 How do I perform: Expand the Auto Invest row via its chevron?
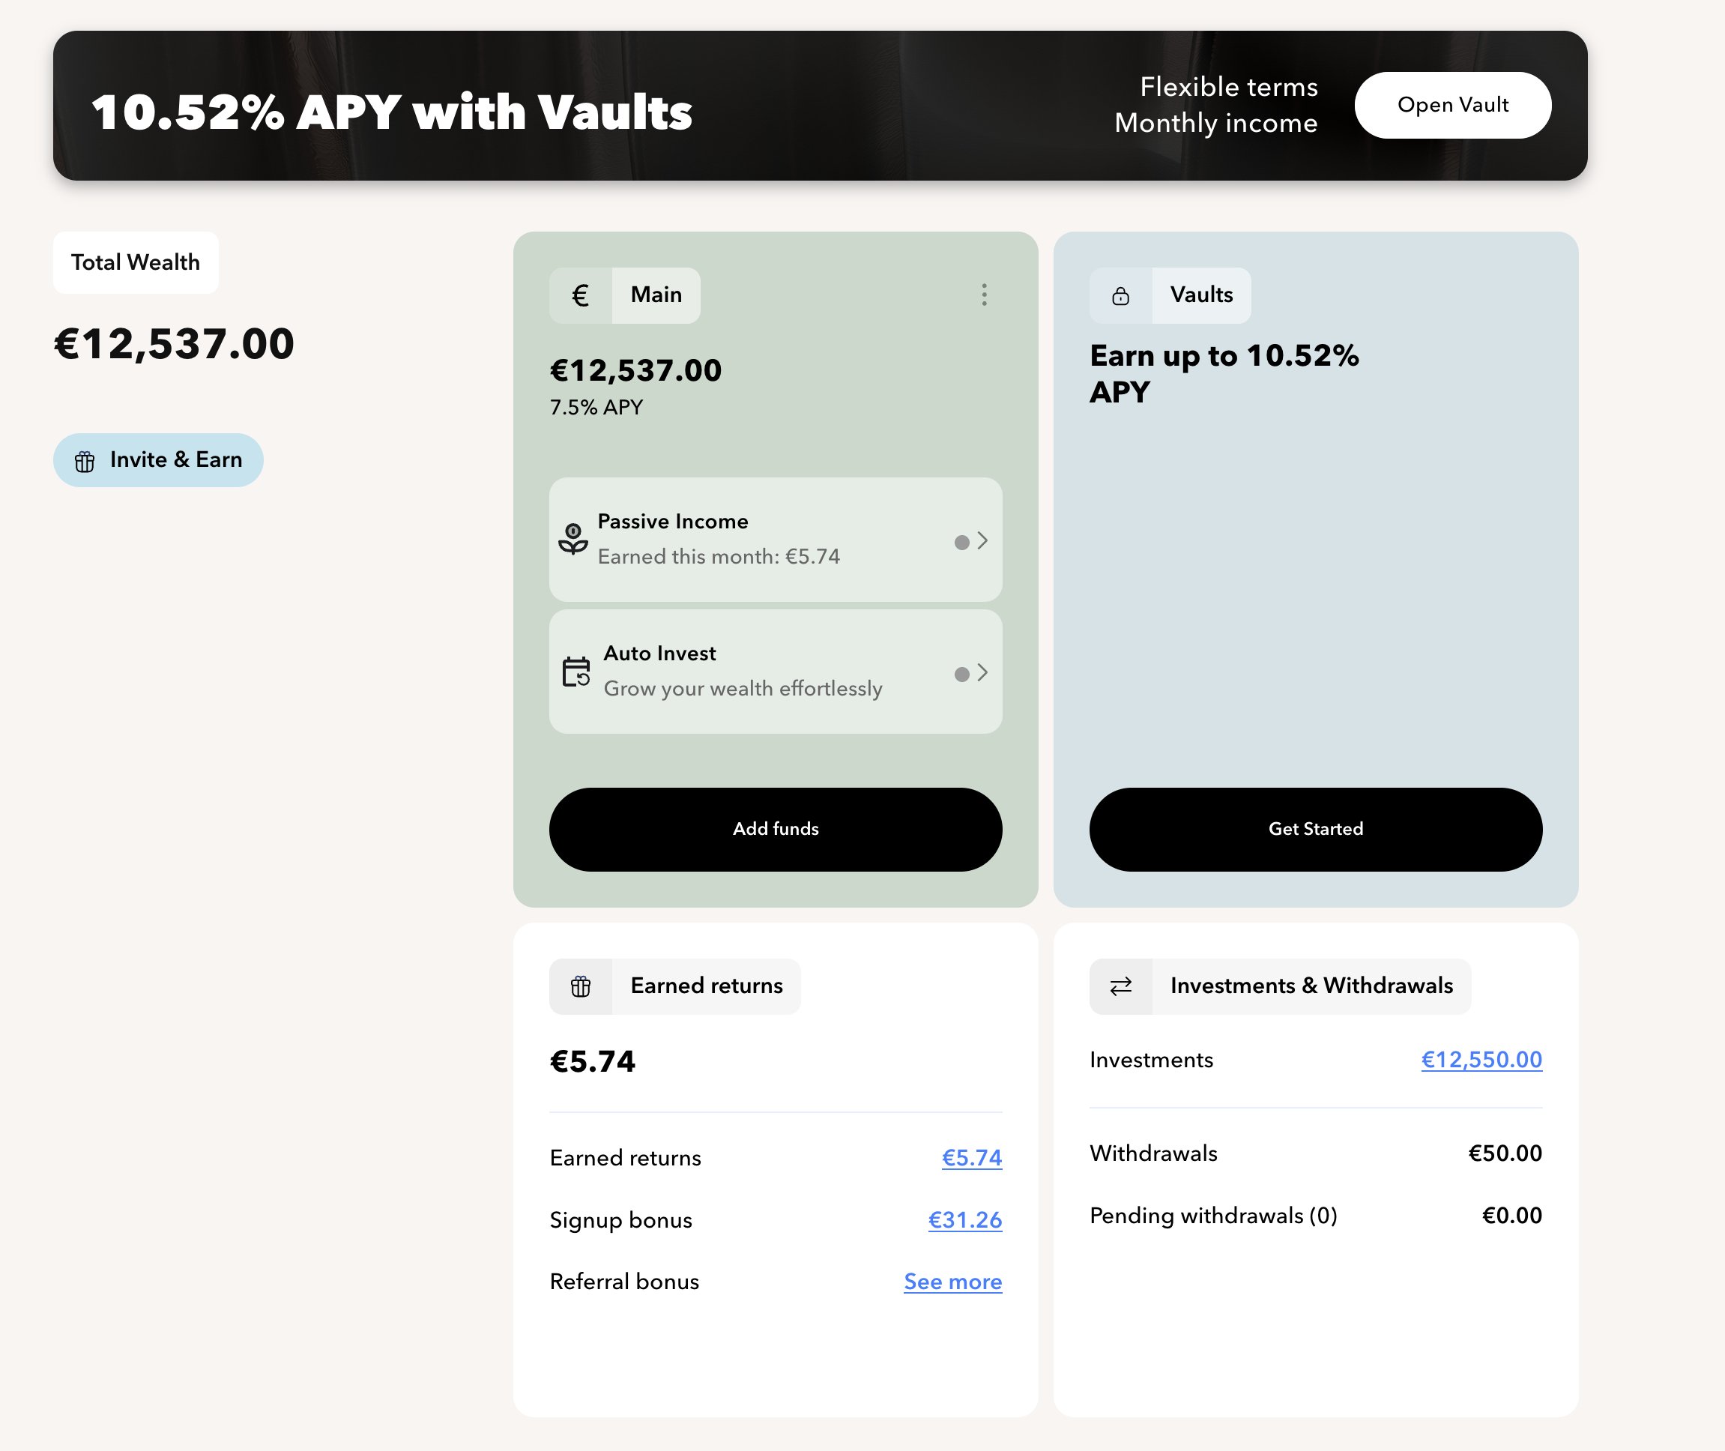(981, 673)
